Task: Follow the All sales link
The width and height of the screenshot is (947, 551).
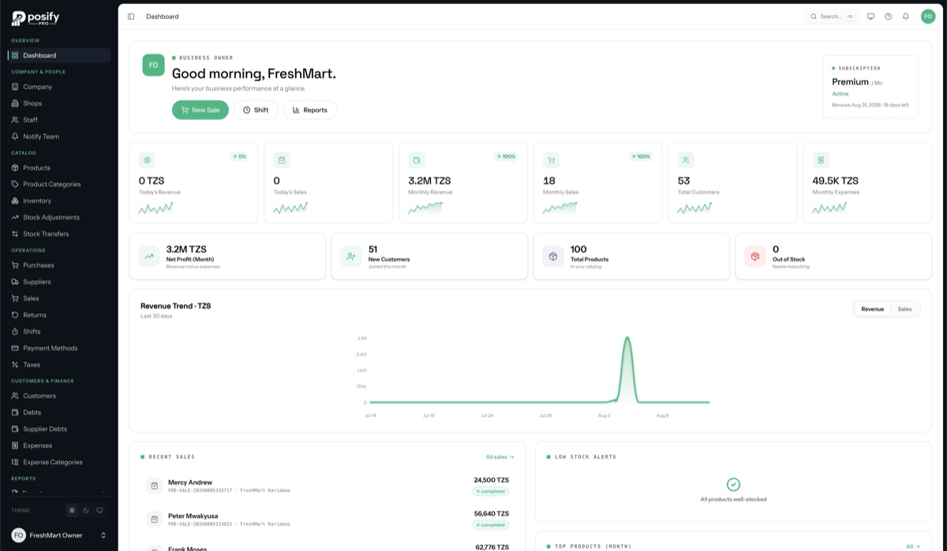Action: coord(500,456)
